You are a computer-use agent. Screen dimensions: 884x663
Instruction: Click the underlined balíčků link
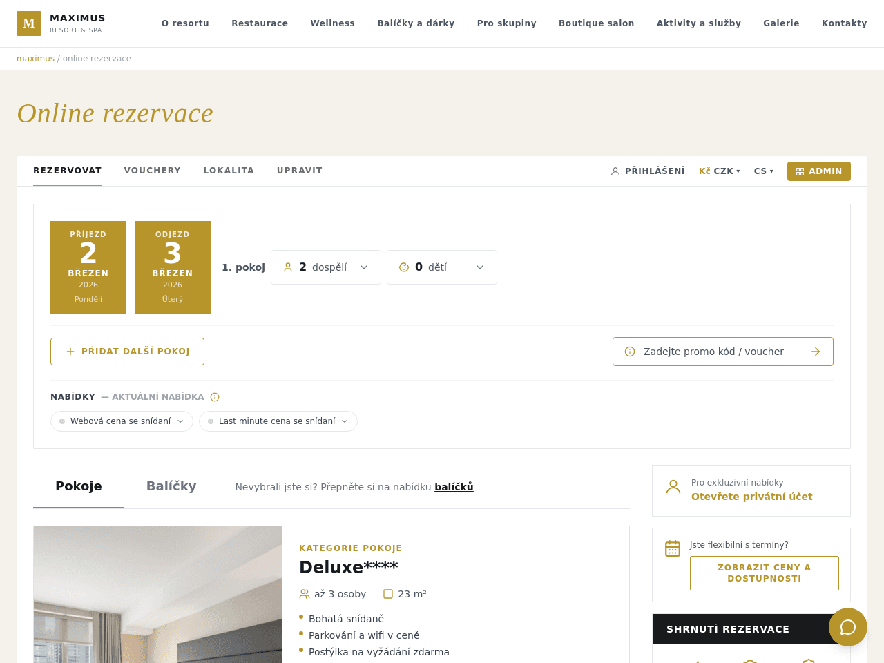(454, 487)
